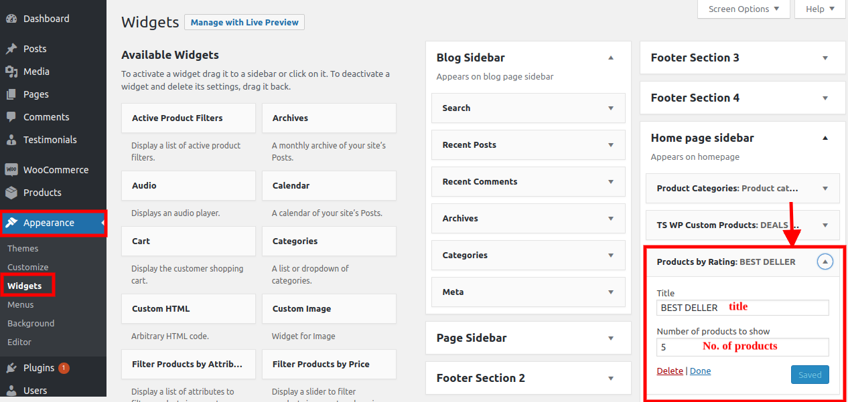Click the widget Title input field
Image resolution: width=848 pixels, height=402 pixels.
tap(742, 308)
